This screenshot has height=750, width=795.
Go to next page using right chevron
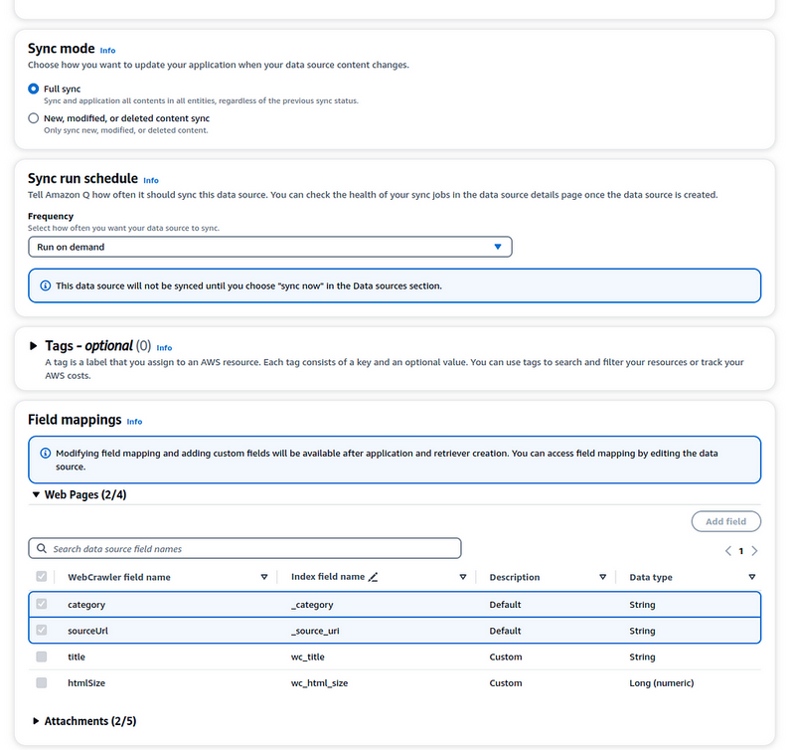click(x=755, y=551)
